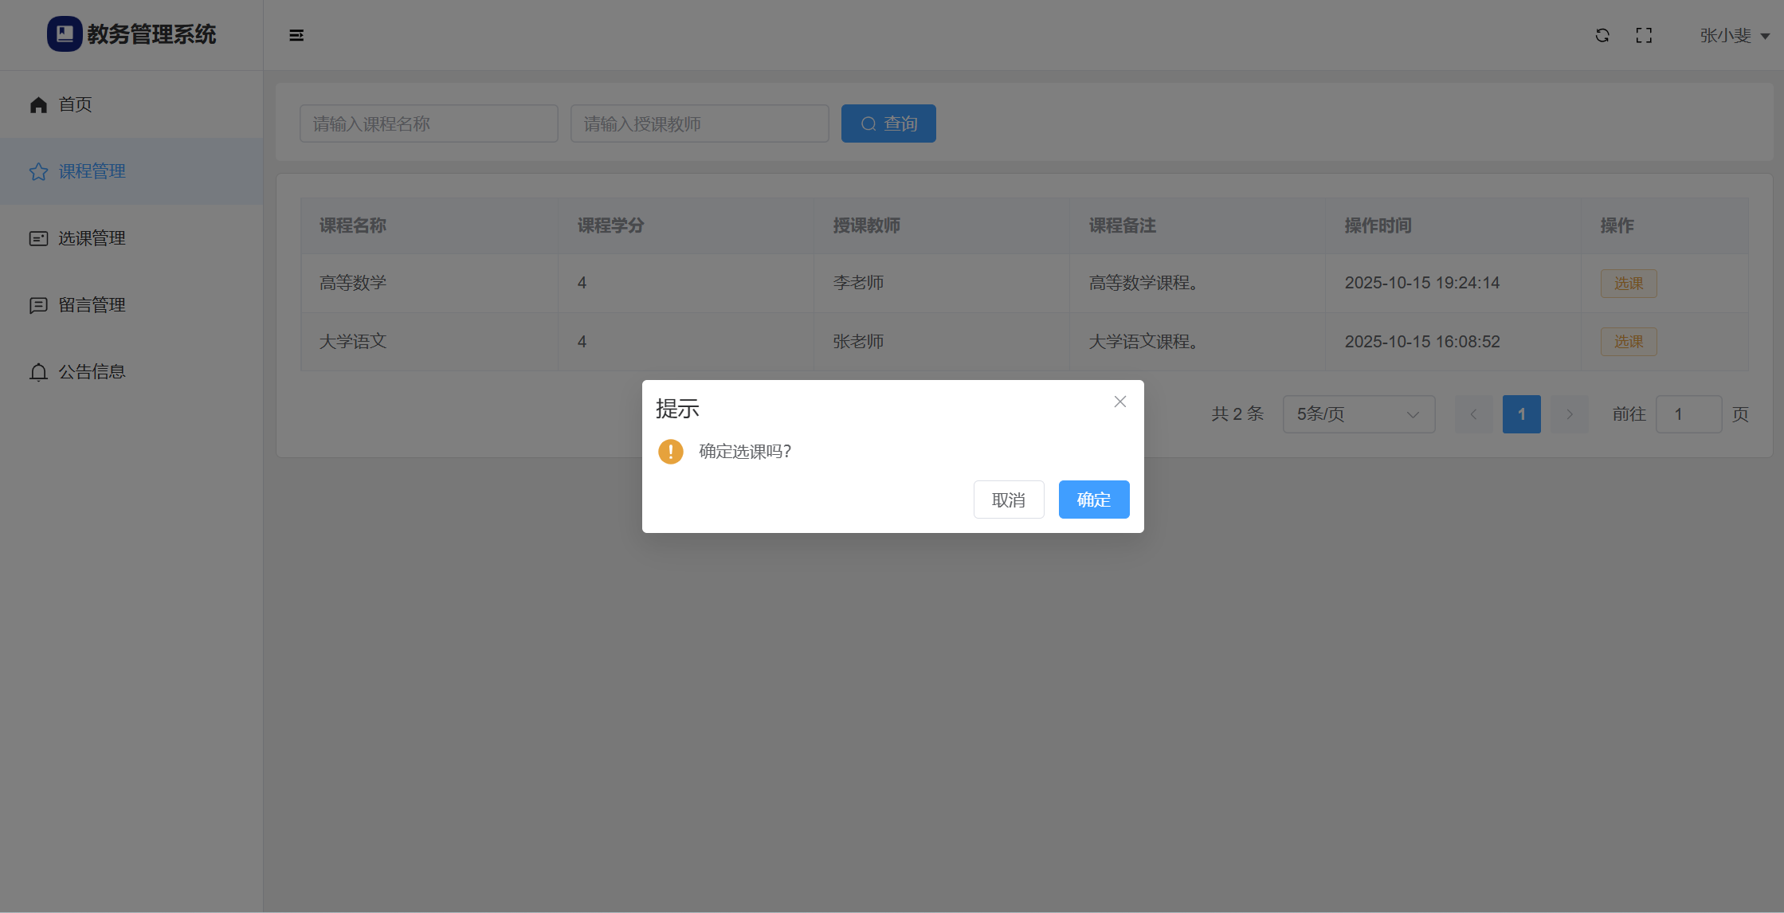Viewport: 1784px width, 913px height.
Task: Collapse sidebar with hamburger icon
Action: pos(296,35)
